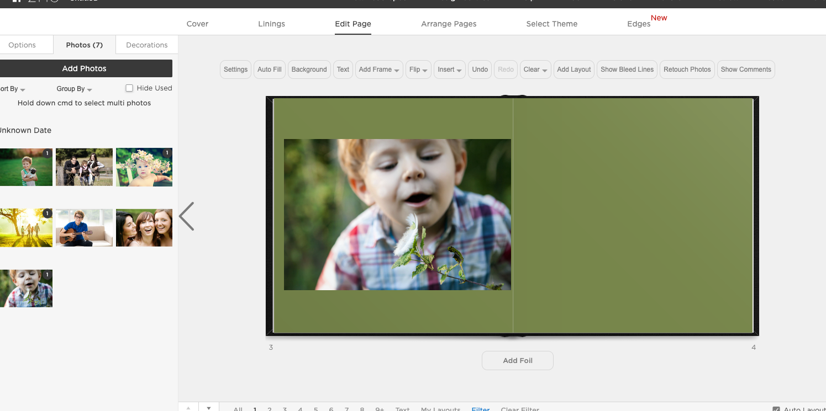Filter layouts by 9+ photos
826x411 pixels.
click(380, 409)
